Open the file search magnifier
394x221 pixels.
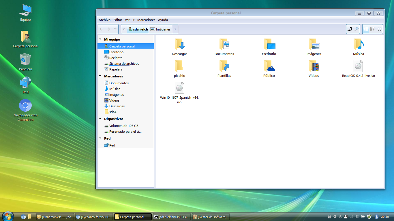[x=357, y=29]
